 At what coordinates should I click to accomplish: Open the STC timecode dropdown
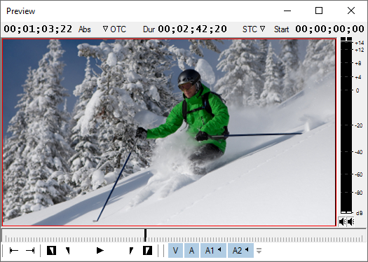coord(254,29)
